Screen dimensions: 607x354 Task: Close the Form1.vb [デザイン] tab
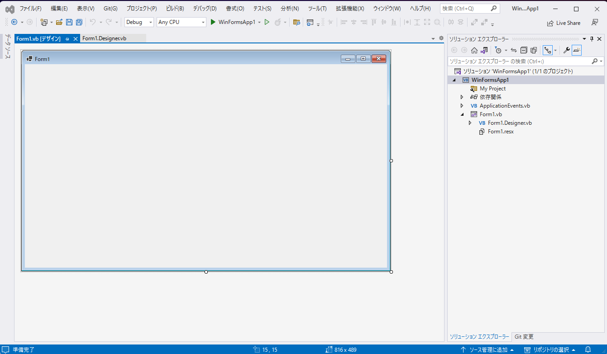(76, 39)
